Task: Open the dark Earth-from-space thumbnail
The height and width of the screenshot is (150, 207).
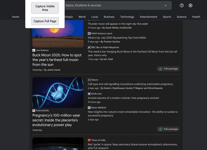Action: [58, 144]
